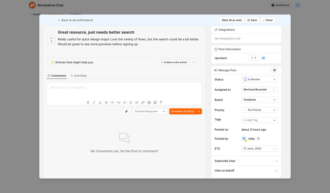330x193 pixels.
Task: Insert a numbered list in the comment
Action: pos(137,103)
